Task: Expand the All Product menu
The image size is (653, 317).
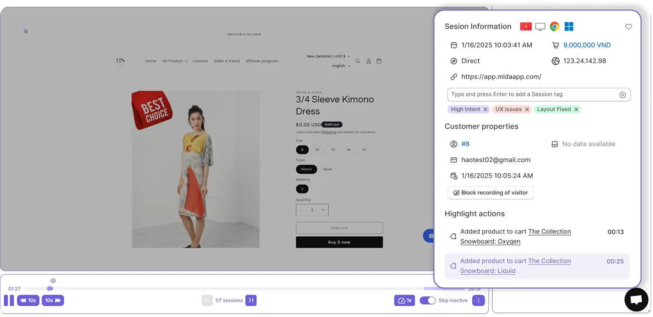Action: click(x=175, y=61)
